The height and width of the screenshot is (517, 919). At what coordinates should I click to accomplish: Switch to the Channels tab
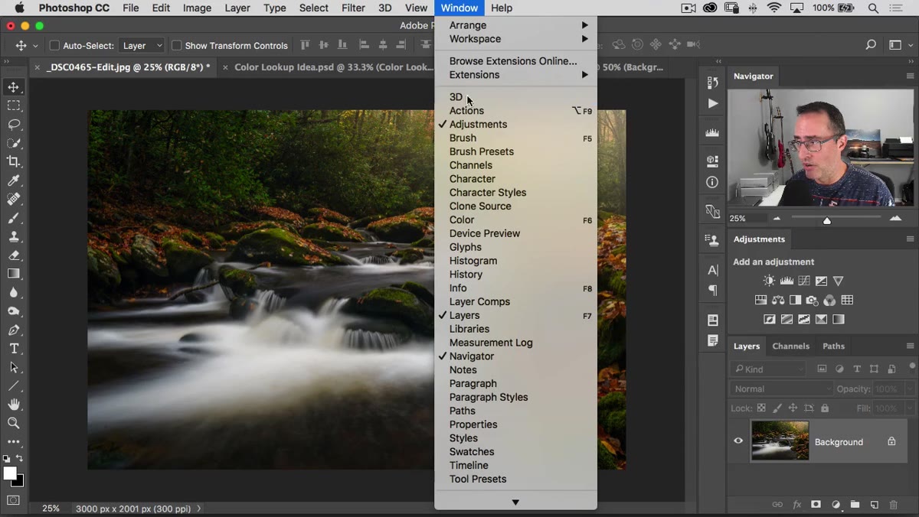790,346
